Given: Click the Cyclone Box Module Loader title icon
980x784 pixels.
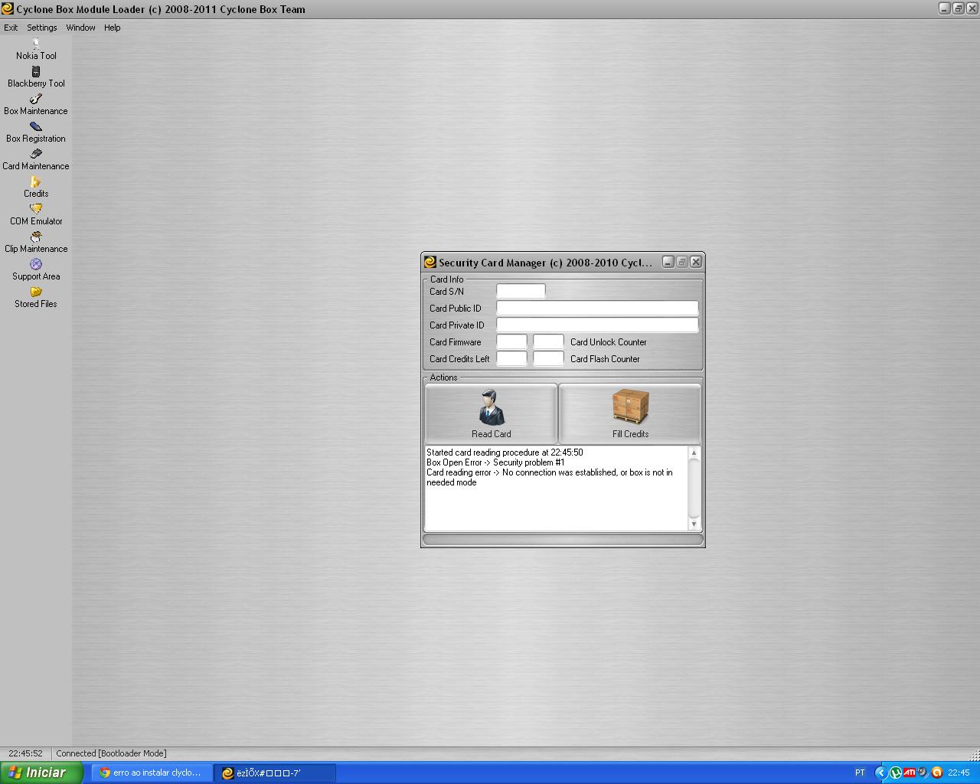Looking at the screenshot, I should point(8,9).
